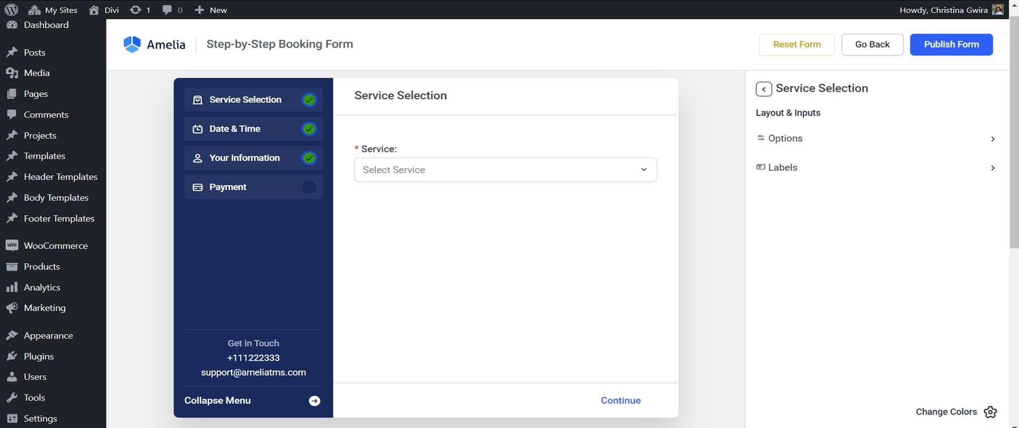Click the Payment step status circle
Screen dimensions: 1019x428
point(309,187)
